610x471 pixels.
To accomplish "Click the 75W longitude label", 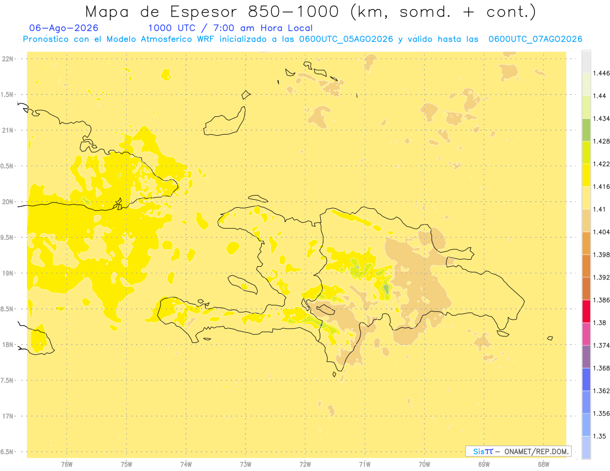I will click(126, 464).
